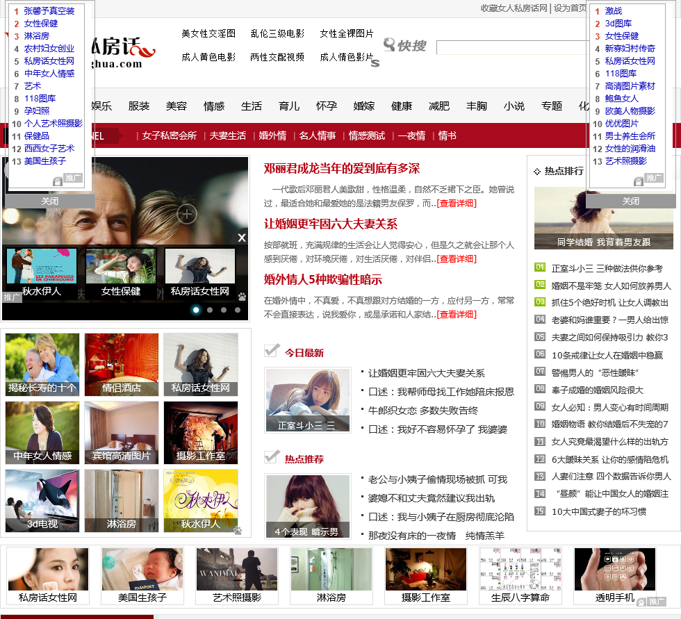Image resolution: width=681 pixels, height=619 pixels.
Task: Open headline 邓丽君成龙当年的爱到底有多深
Action: tap(342, 168)
